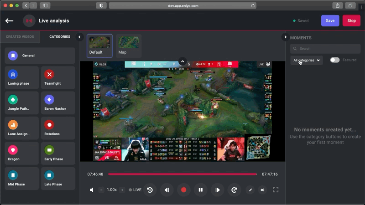Tag a Rotations moment
Screen dimensions: 365x205
58,128
